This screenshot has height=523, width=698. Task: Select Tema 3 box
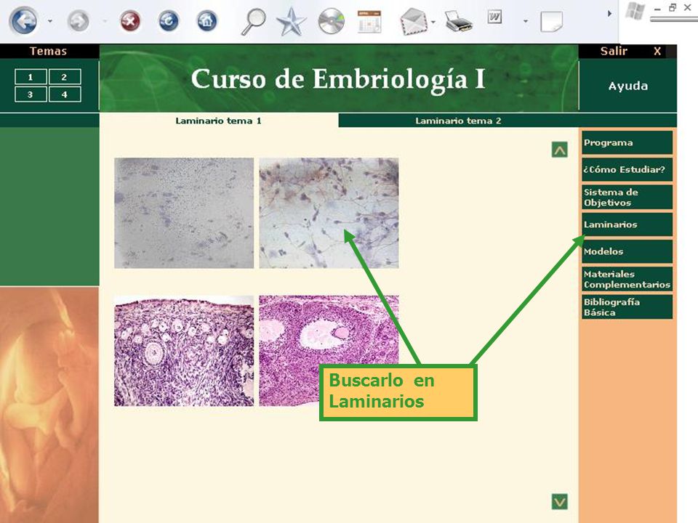31,94
